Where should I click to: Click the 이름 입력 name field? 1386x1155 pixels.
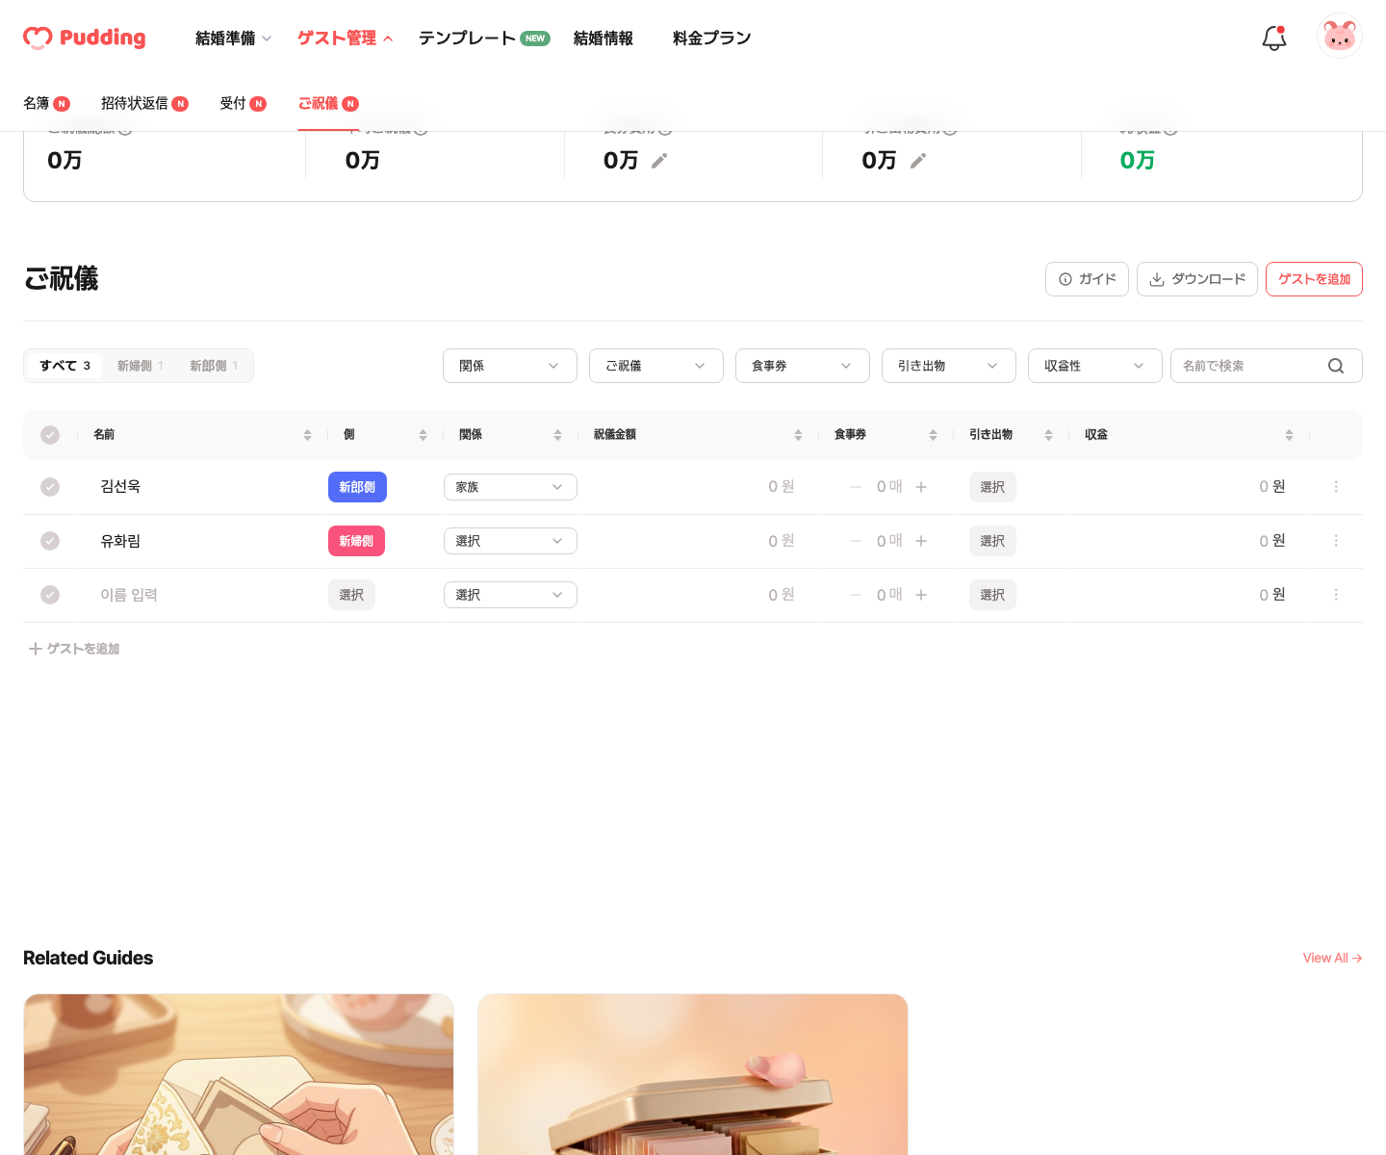pos(129,595)
